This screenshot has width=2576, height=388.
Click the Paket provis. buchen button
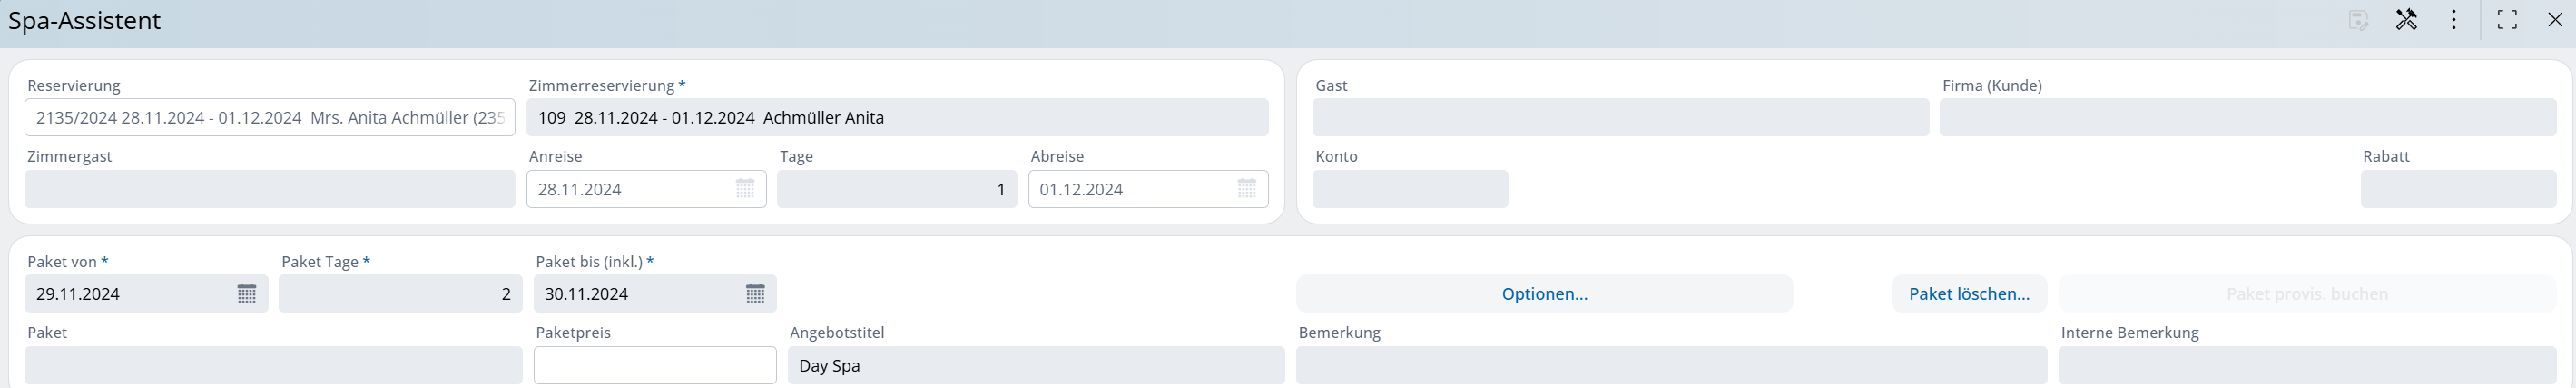point(2306,294)
